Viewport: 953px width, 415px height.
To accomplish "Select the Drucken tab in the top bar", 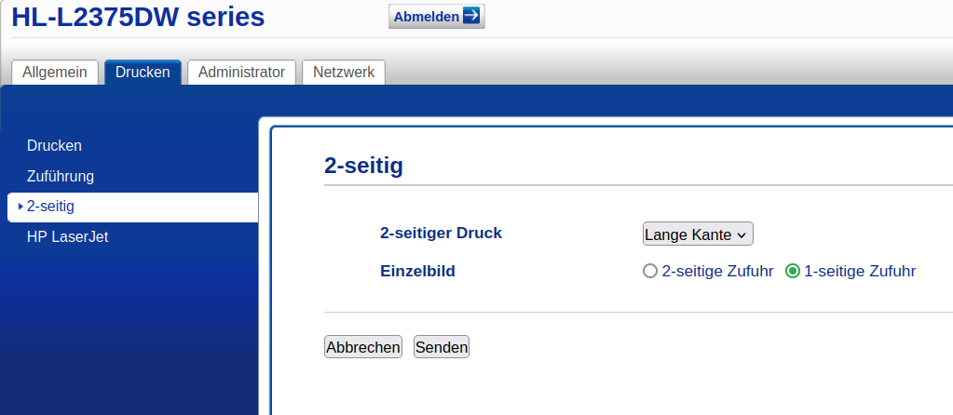I will [x=143, y=72].
